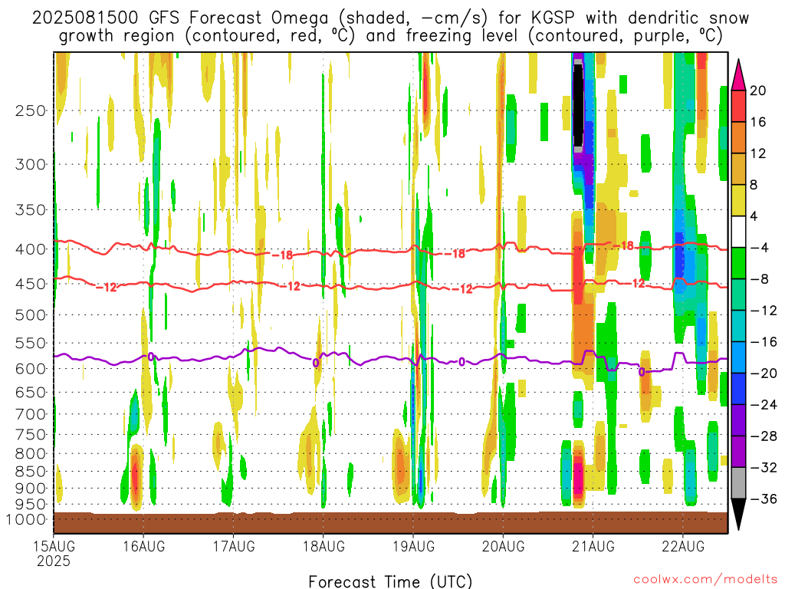Click the year "2025" beneath 15AUG
The width and height of the screenshot is (785, 589).
pos(54,561)
